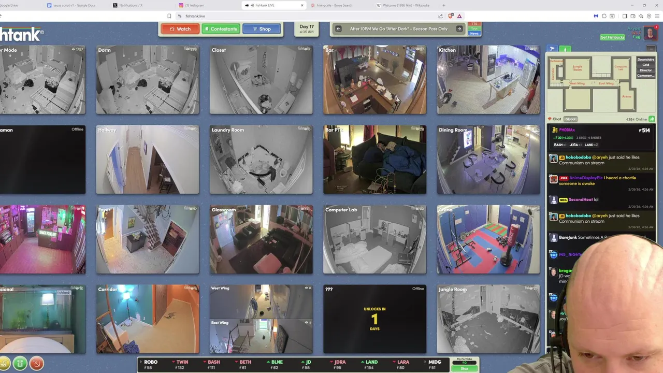Open the Jungle Room camera feed
The width and height of the screenshot is (663, 373).
click(x=488, y=319)
